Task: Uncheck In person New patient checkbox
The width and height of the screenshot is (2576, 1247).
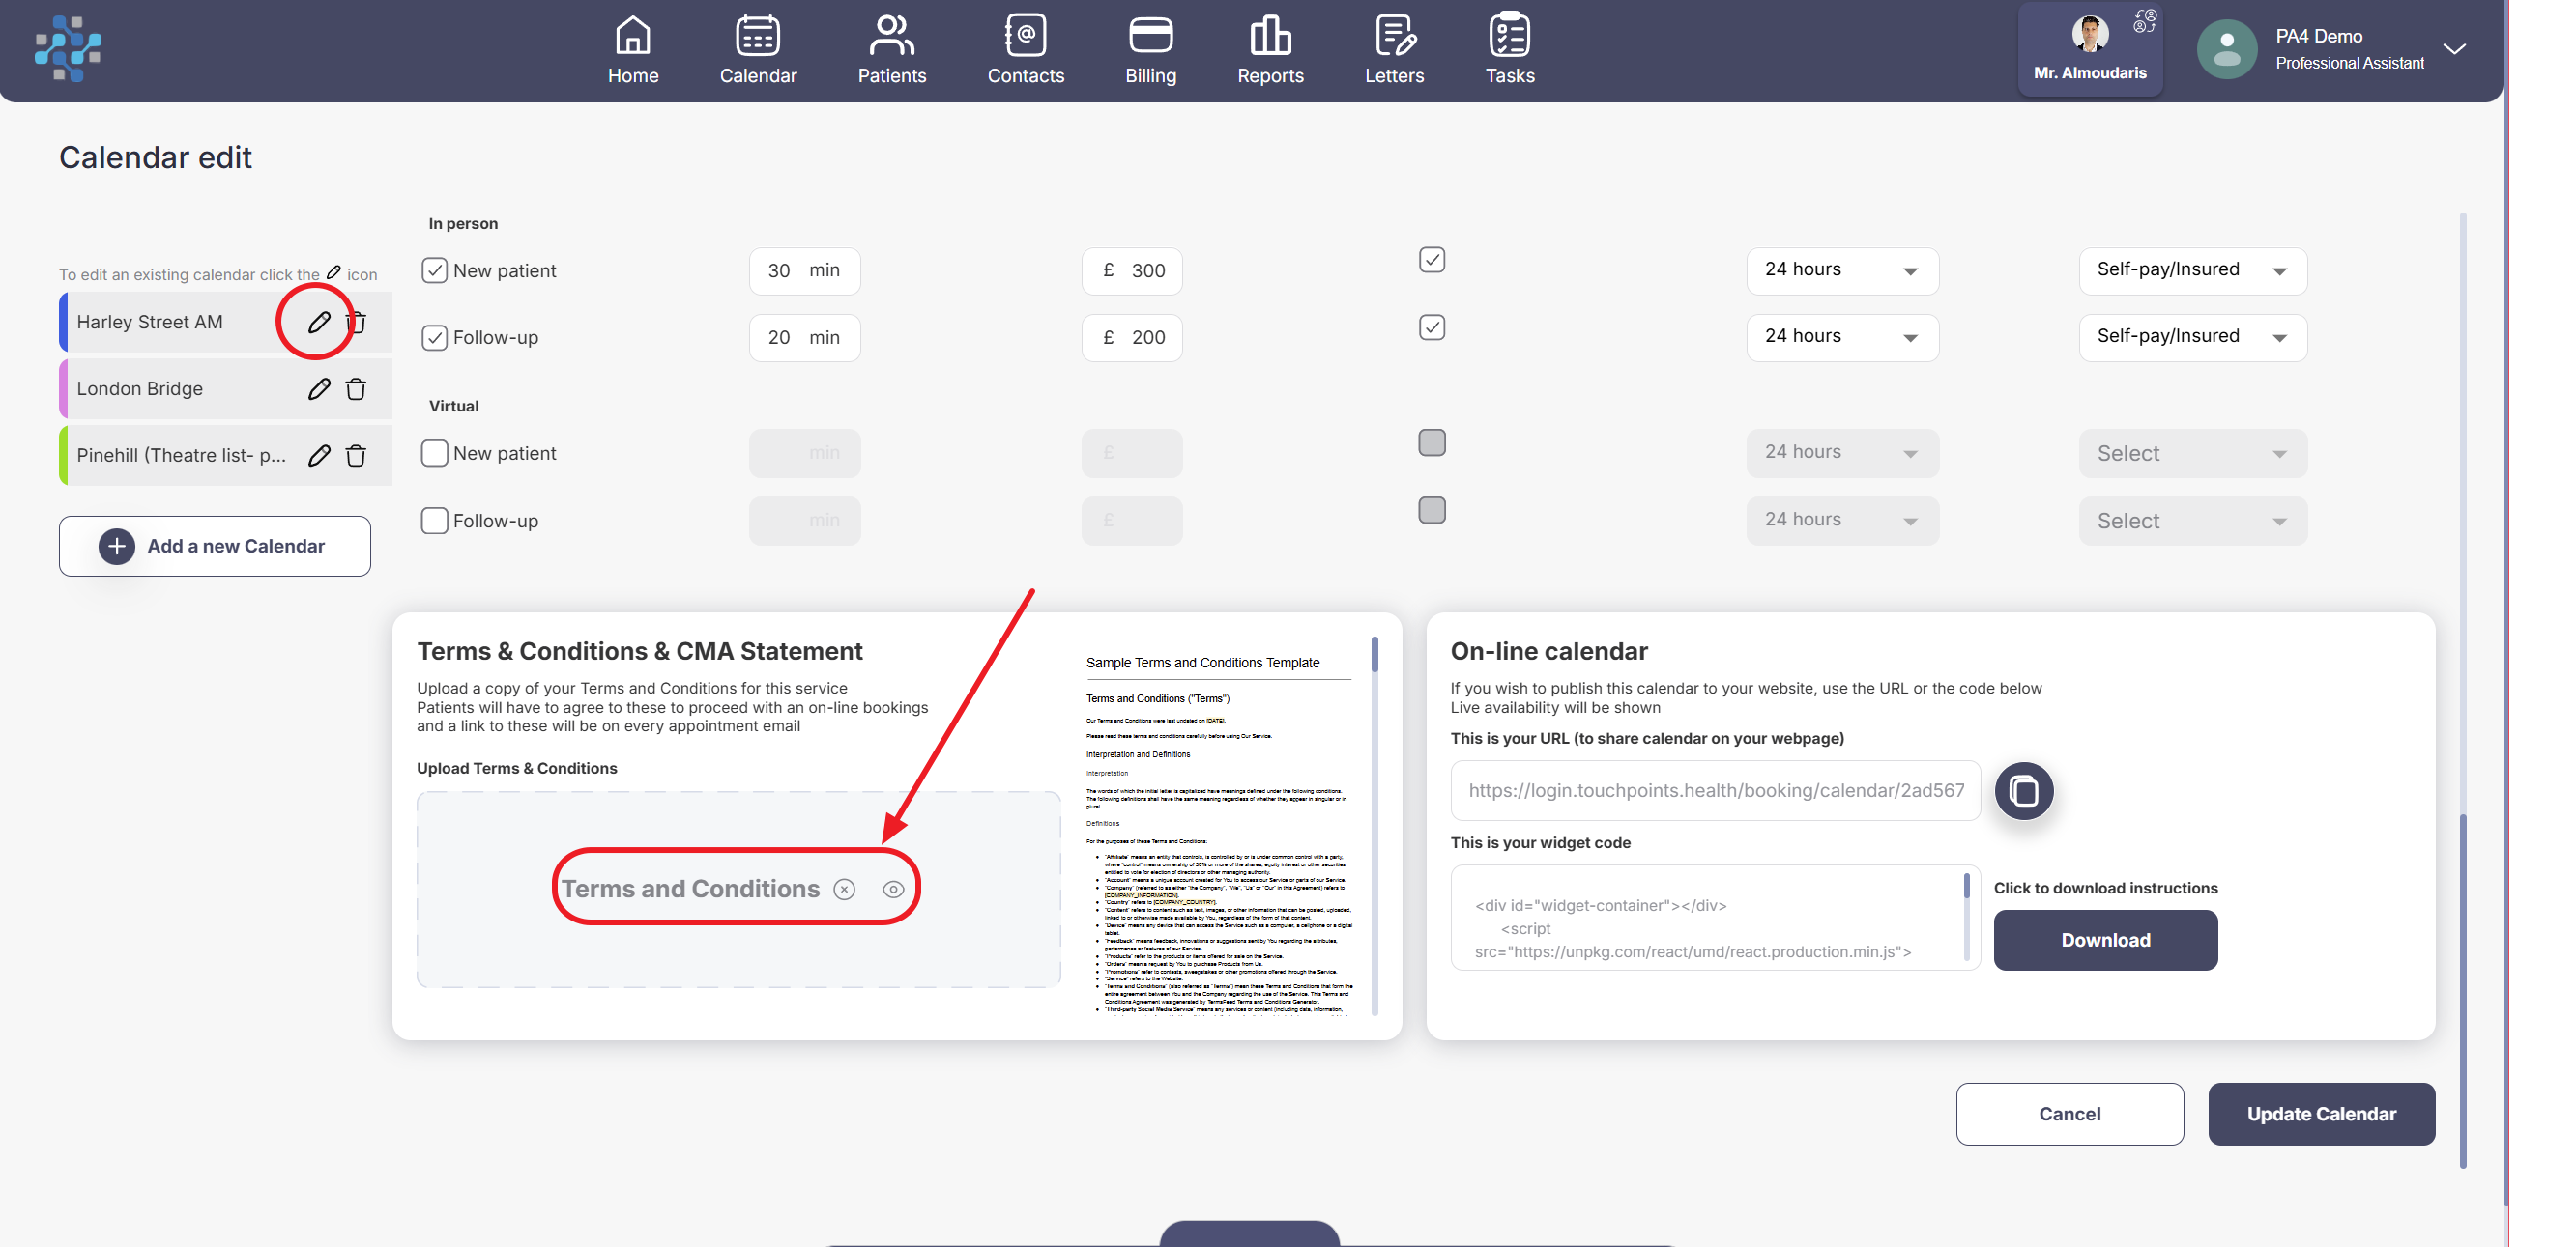Action: [434, 270]
